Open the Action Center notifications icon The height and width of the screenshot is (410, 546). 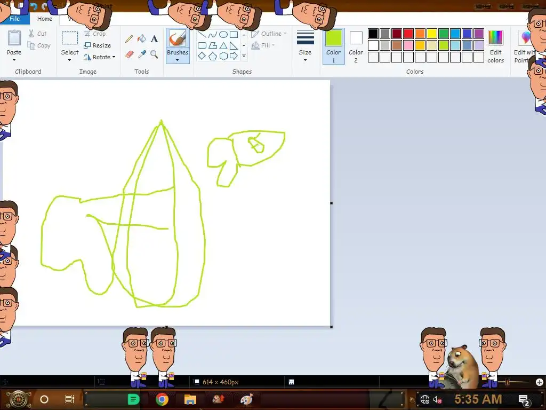pyautogui.click(x=524, y=400)
